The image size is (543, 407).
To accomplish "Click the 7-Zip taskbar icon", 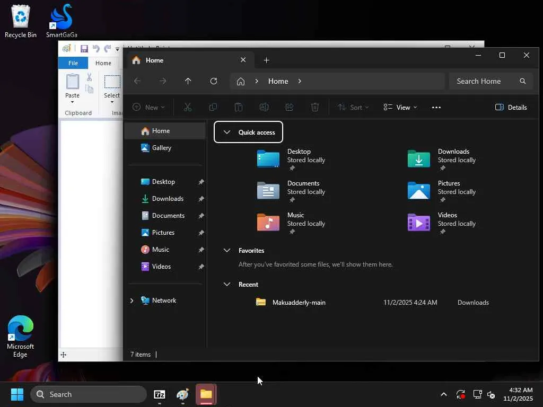I will tap(160, 394).
